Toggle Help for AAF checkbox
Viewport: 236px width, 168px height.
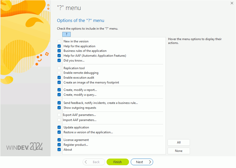coord(59,56)
